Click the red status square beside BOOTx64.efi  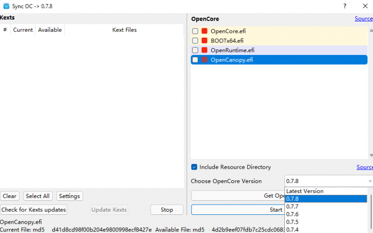click(204, 41)
